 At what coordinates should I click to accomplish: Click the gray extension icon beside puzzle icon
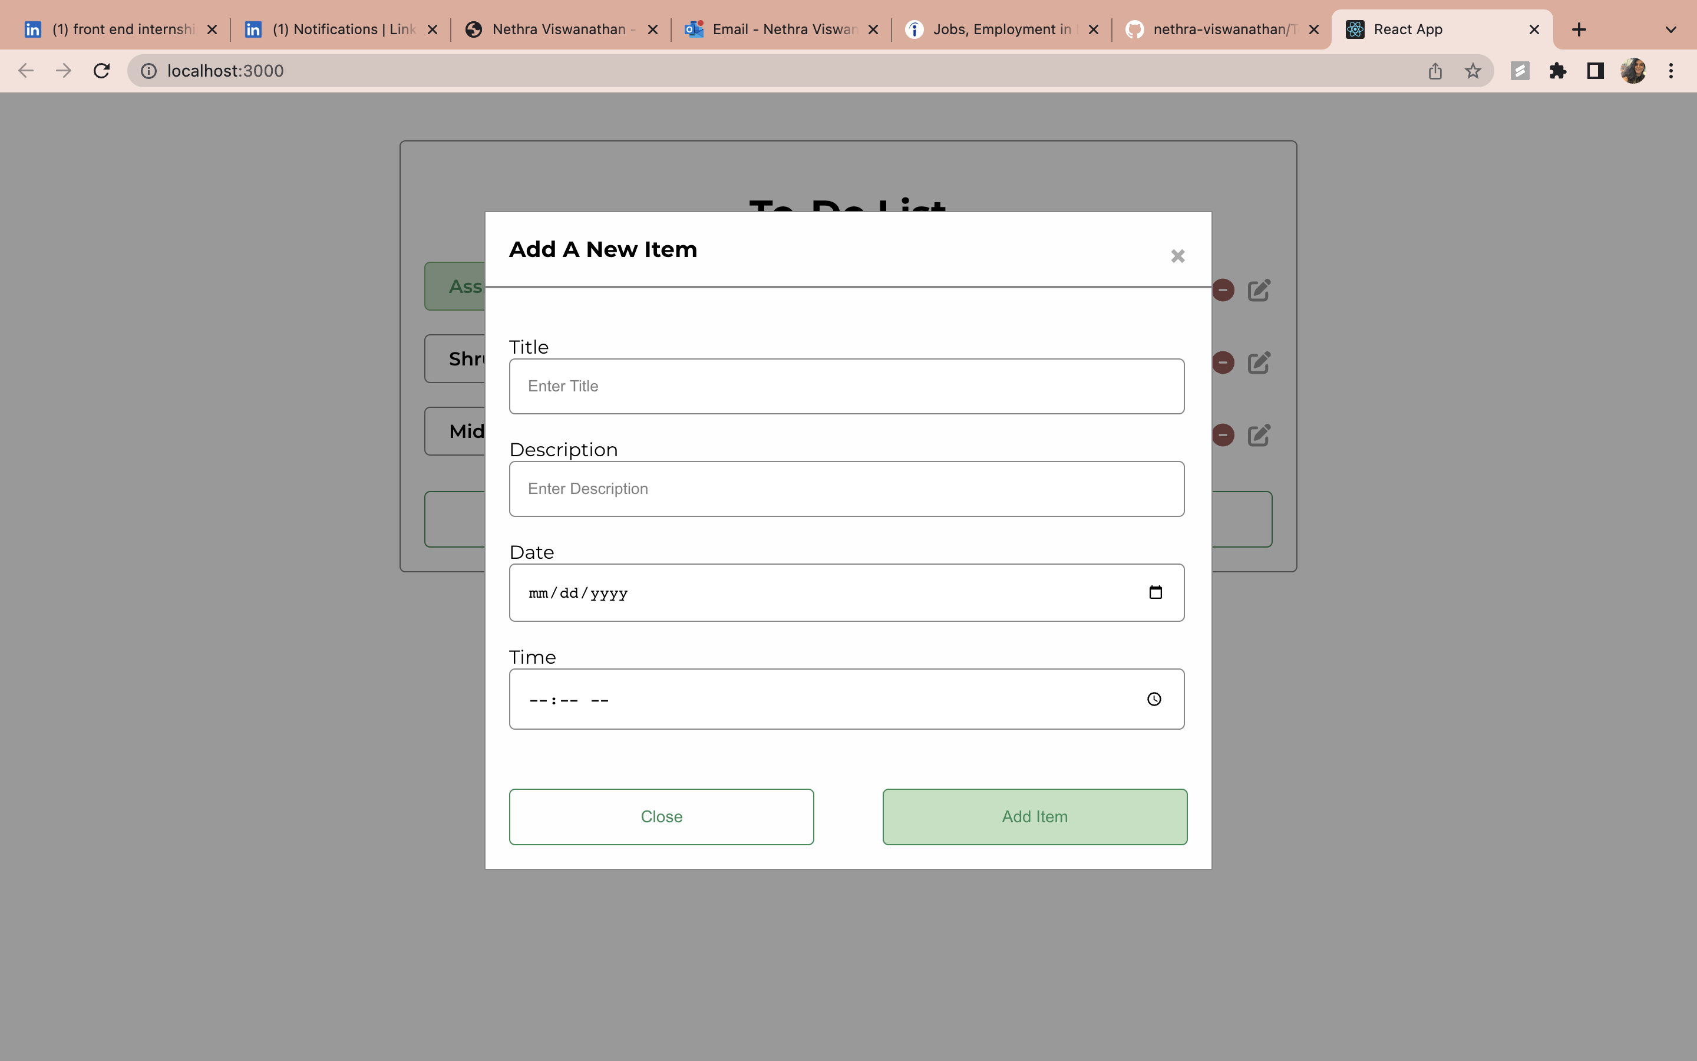point(1520,71)
